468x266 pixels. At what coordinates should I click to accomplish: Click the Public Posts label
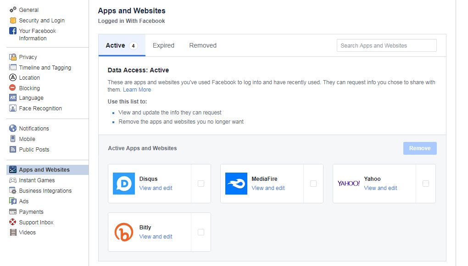coord(34,149)
